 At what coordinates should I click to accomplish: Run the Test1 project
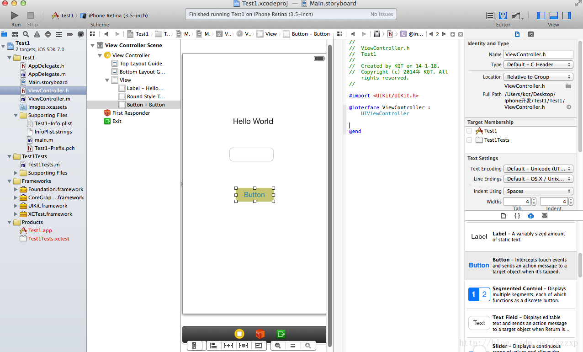pyautogui.click(x=15, y=16)
